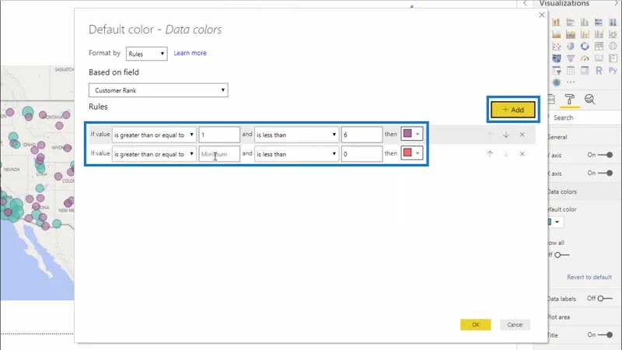
Task: Select the pie chart visual
Action: pyautogui.click(x=571, y=47)
